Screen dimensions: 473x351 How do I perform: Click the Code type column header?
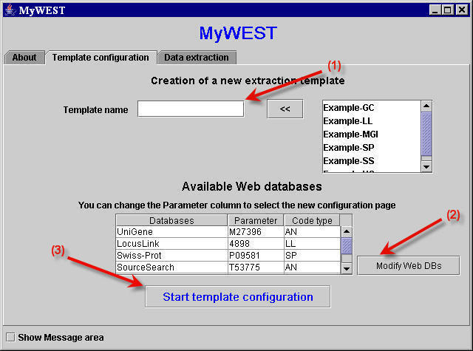[x=312, y=220]
